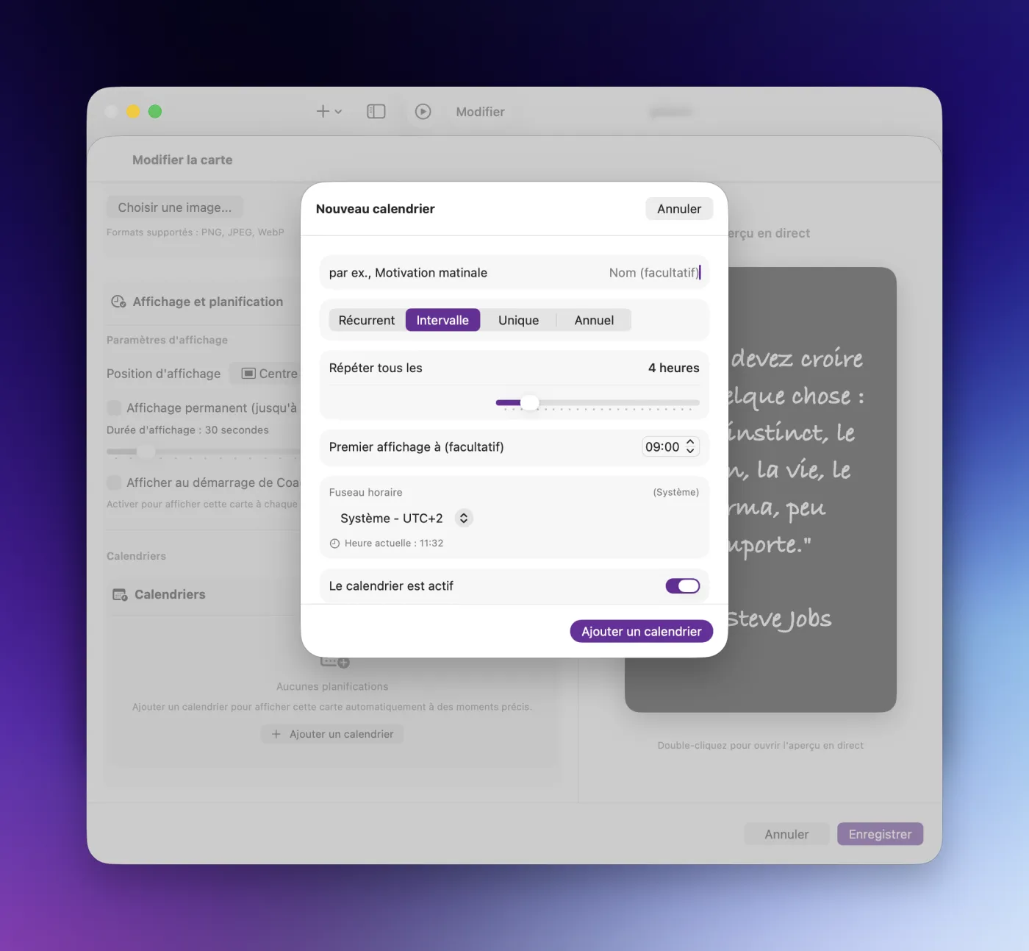Click the play preview icon in toolbar
This screenshot has width=1029, height=951.
(x=423, y=112)
